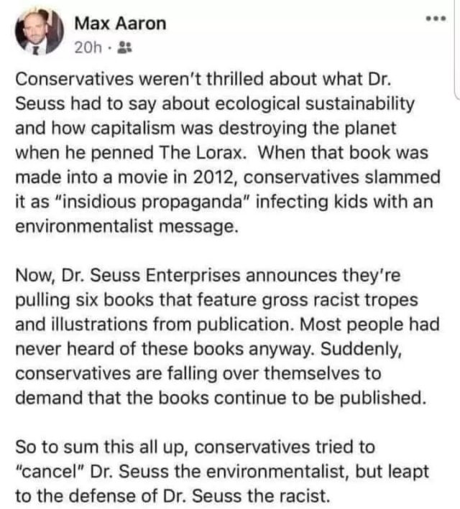This screenshot has height=509, width=460.
Task: Click the friends audience icon beside 20h
Action: point(123,48)
